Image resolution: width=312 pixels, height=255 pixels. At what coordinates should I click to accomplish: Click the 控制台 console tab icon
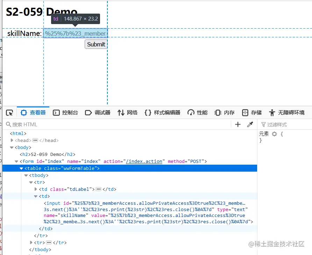56,113
